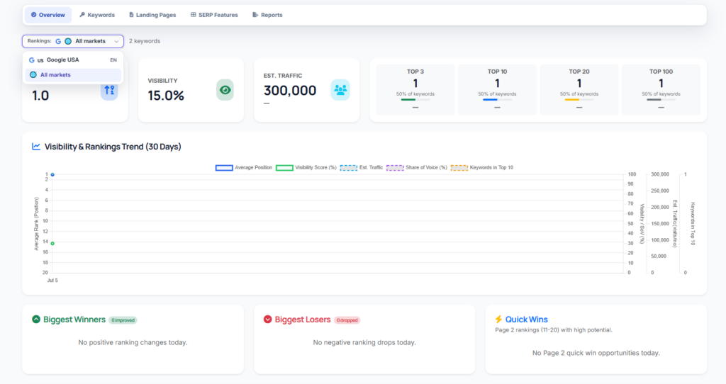This screenshot has width=726, height=384.
Task: Click the trend chart line icon
Action: pyautogui.click(x=35, y=147)
